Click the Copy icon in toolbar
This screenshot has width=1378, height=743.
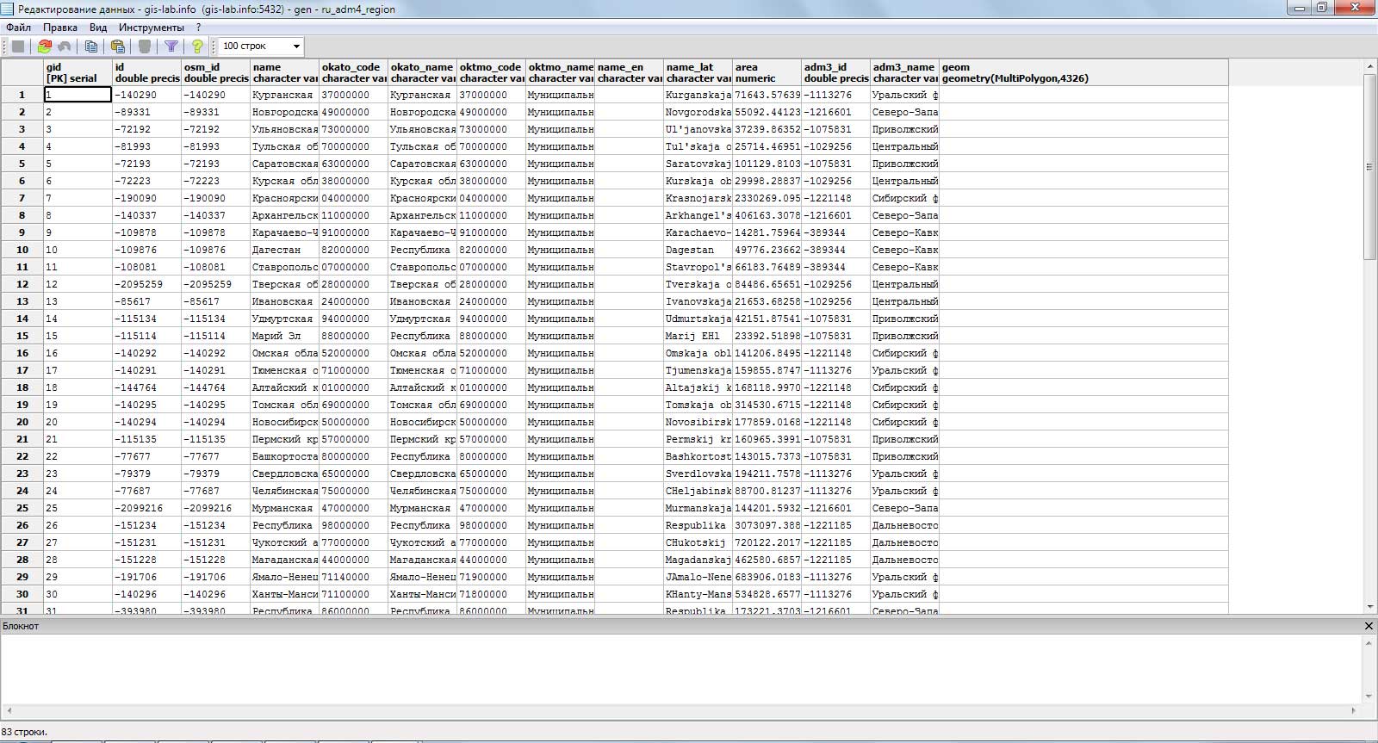point(90,46)
